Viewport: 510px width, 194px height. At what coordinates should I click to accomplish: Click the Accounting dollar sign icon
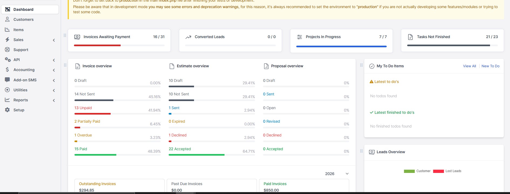click(8, 69)
